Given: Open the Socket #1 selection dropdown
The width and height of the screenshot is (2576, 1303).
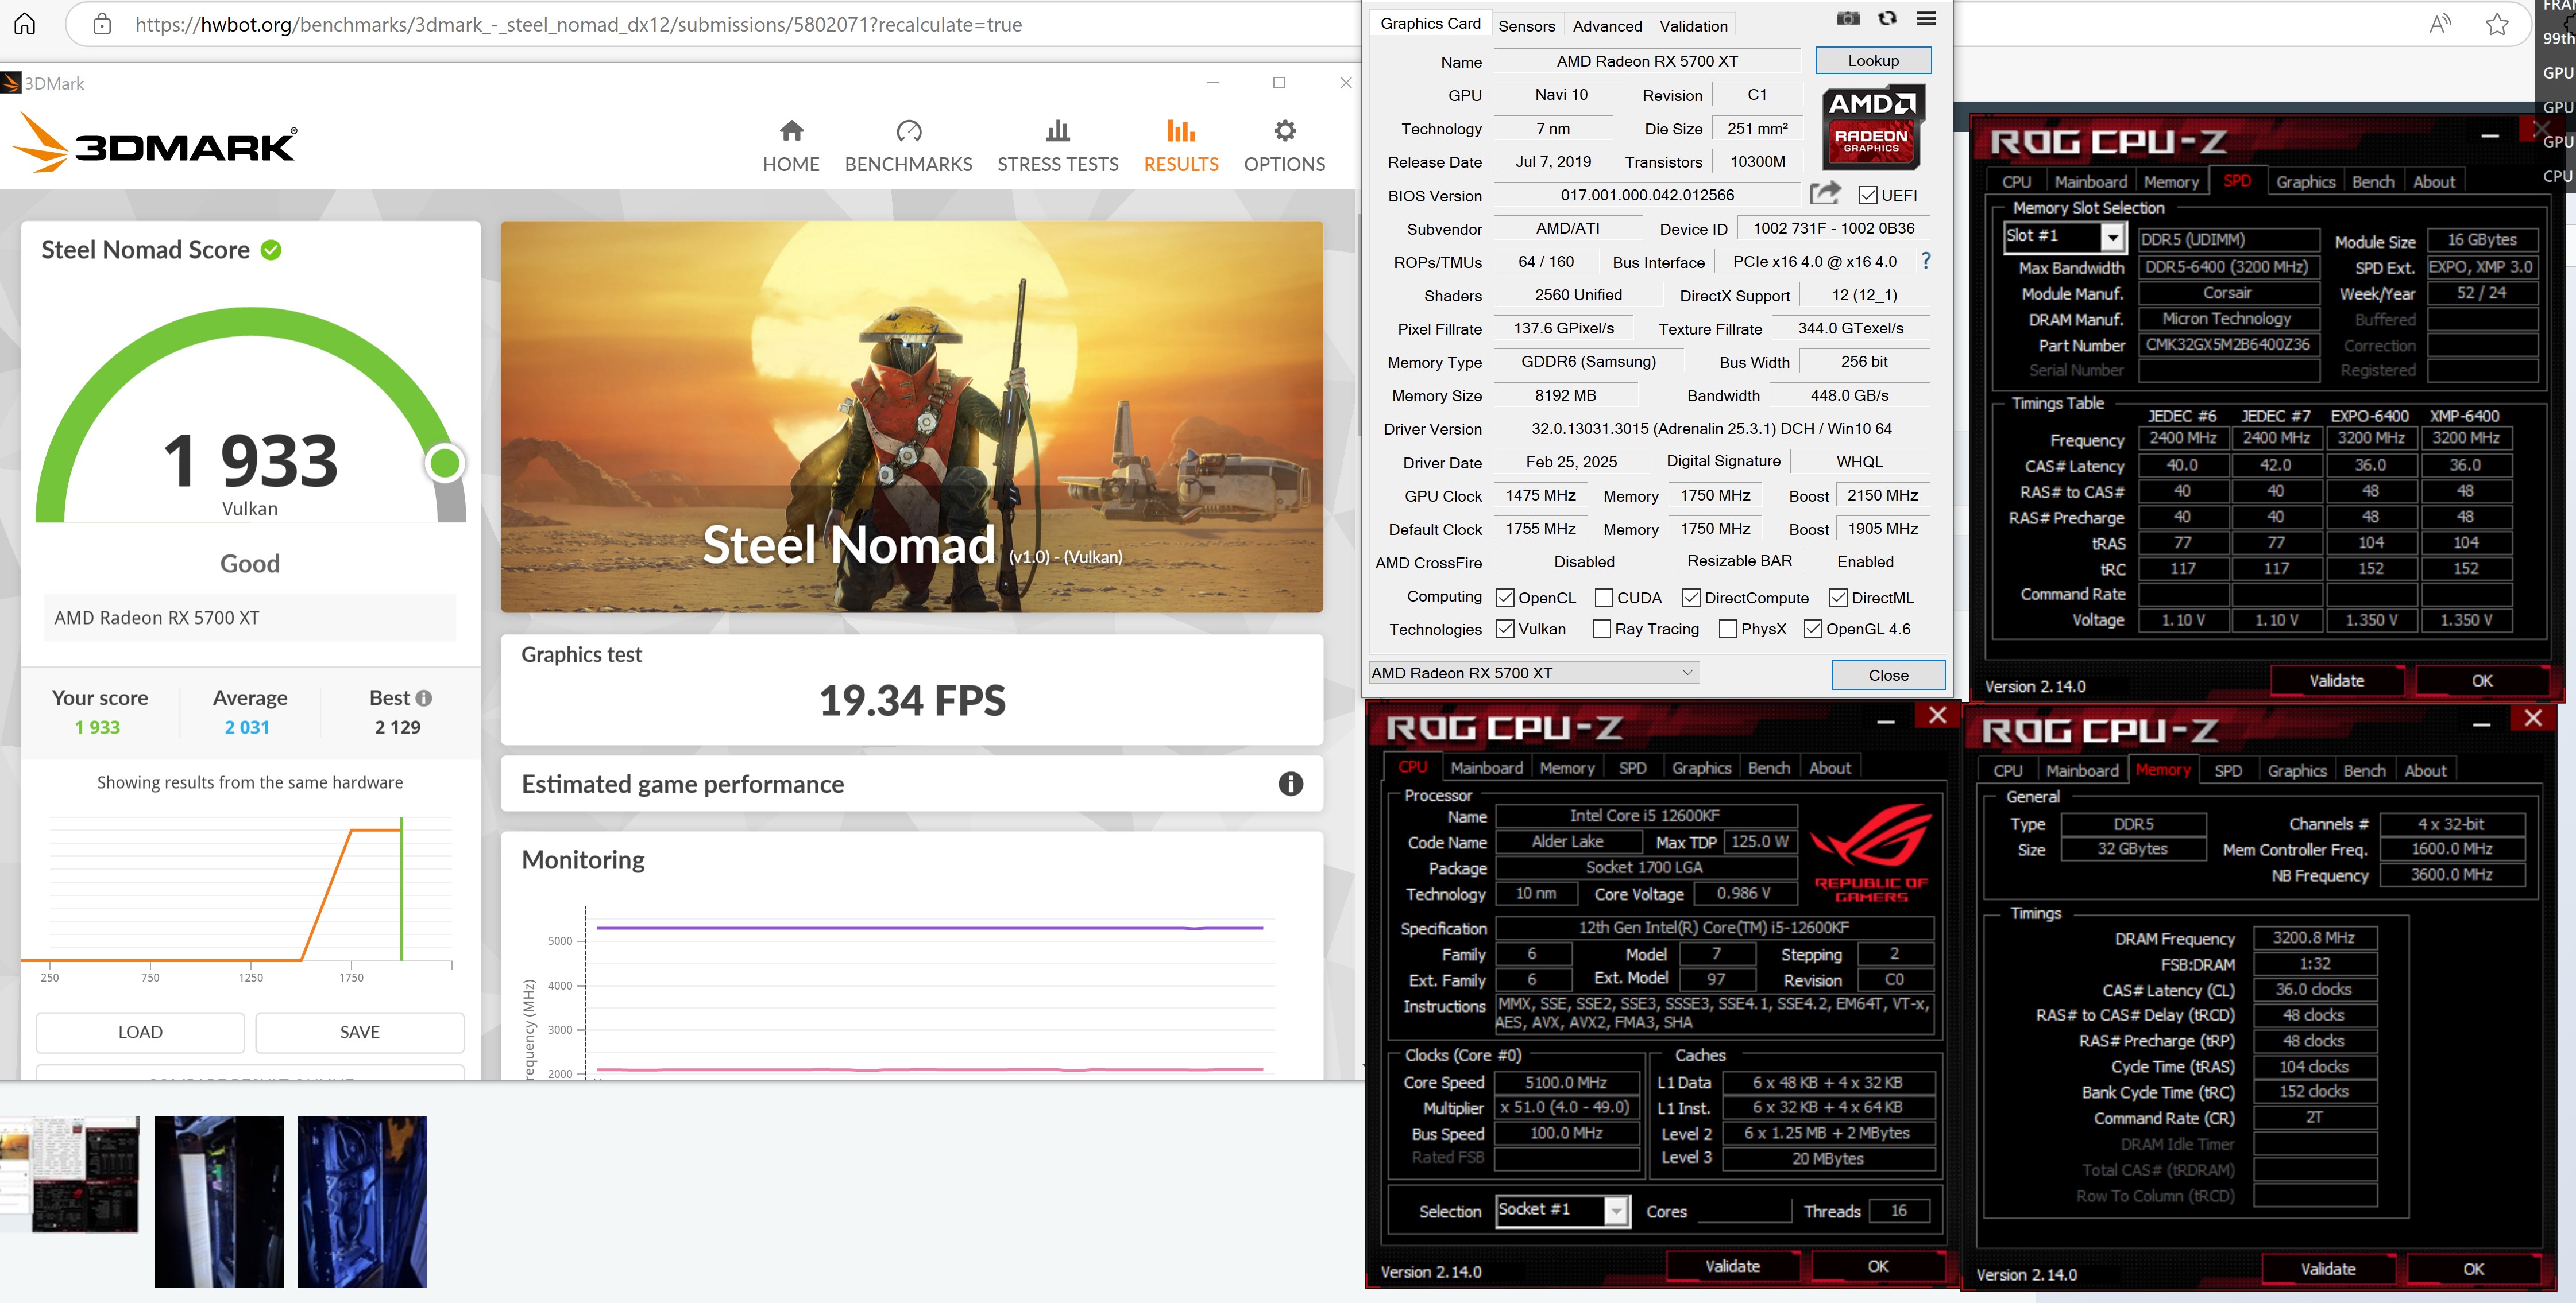Looking at the screenshot, I should point(1563,1210).
